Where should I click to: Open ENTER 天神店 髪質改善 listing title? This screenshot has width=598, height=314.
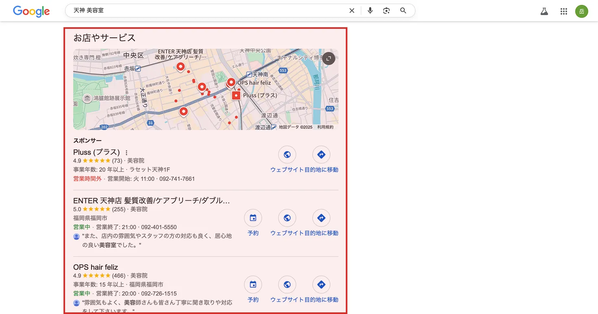point(152,201)
